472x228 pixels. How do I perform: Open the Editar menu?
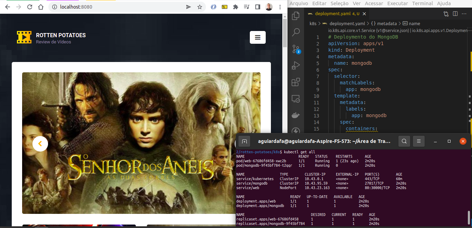319,3
